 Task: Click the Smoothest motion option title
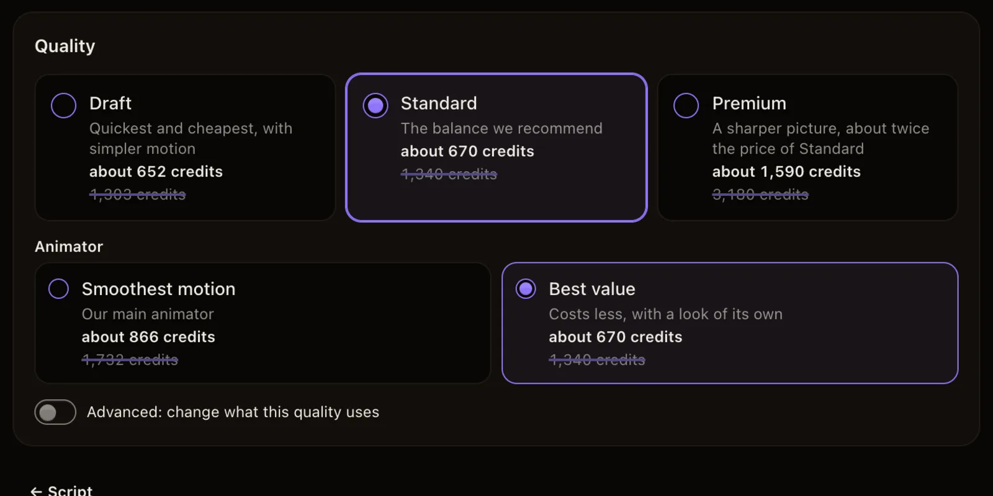159,289
